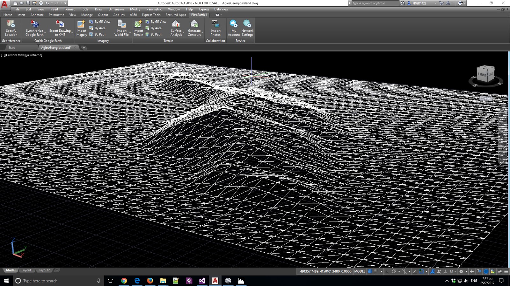Toggle drawing grid display in status bar
This screenshot has width=510, height=286.
point(370,271)
